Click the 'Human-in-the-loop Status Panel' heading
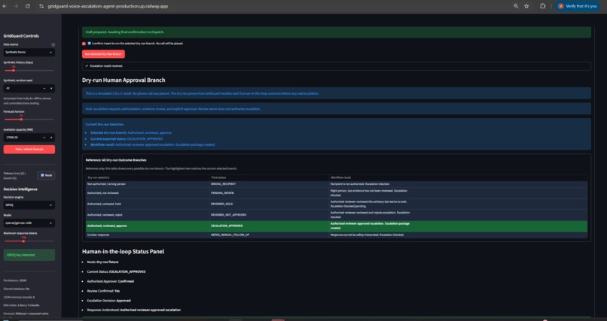607x321 pixels. point(123,252)
